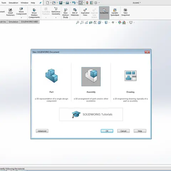Click Display Style cube icon
Screen dimensions: 171x171
(106, 22)
